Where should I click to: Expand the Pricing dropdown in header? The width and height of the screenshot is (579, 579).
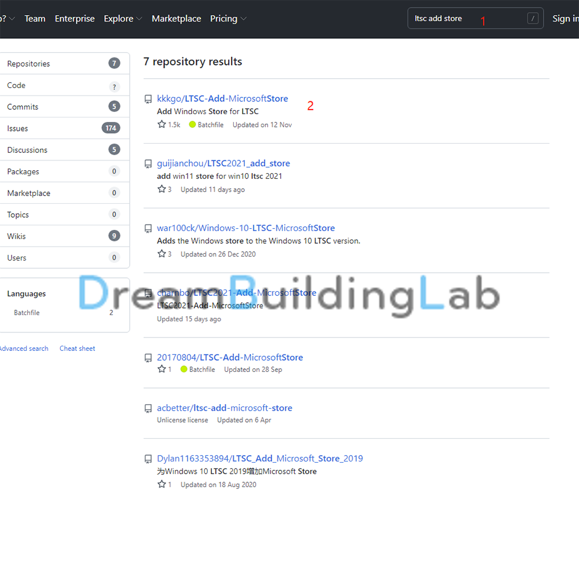point(228,19)
